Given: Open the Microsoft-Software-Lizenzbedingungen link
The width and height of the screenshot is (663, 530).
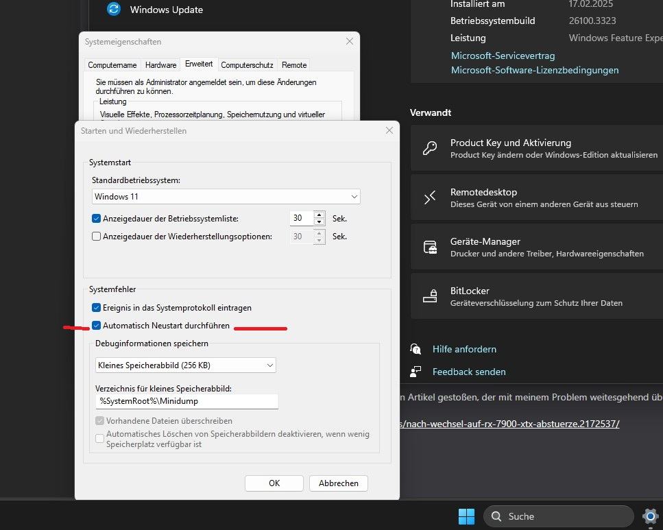Looking at the screenshot, I should pyautogui.click(x=535, y=70).
